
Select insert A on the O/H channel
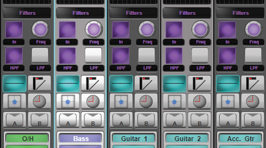pos(14,120)
